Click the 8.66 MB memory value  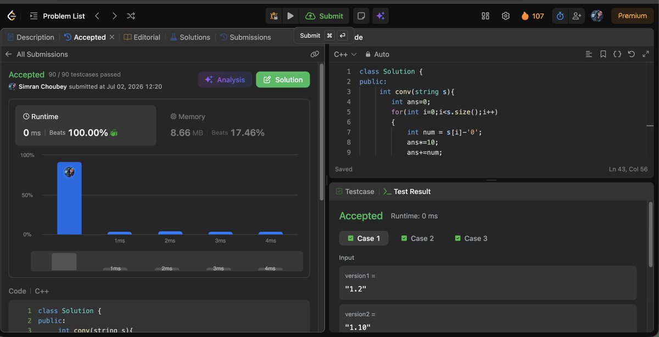click(187, 133)
